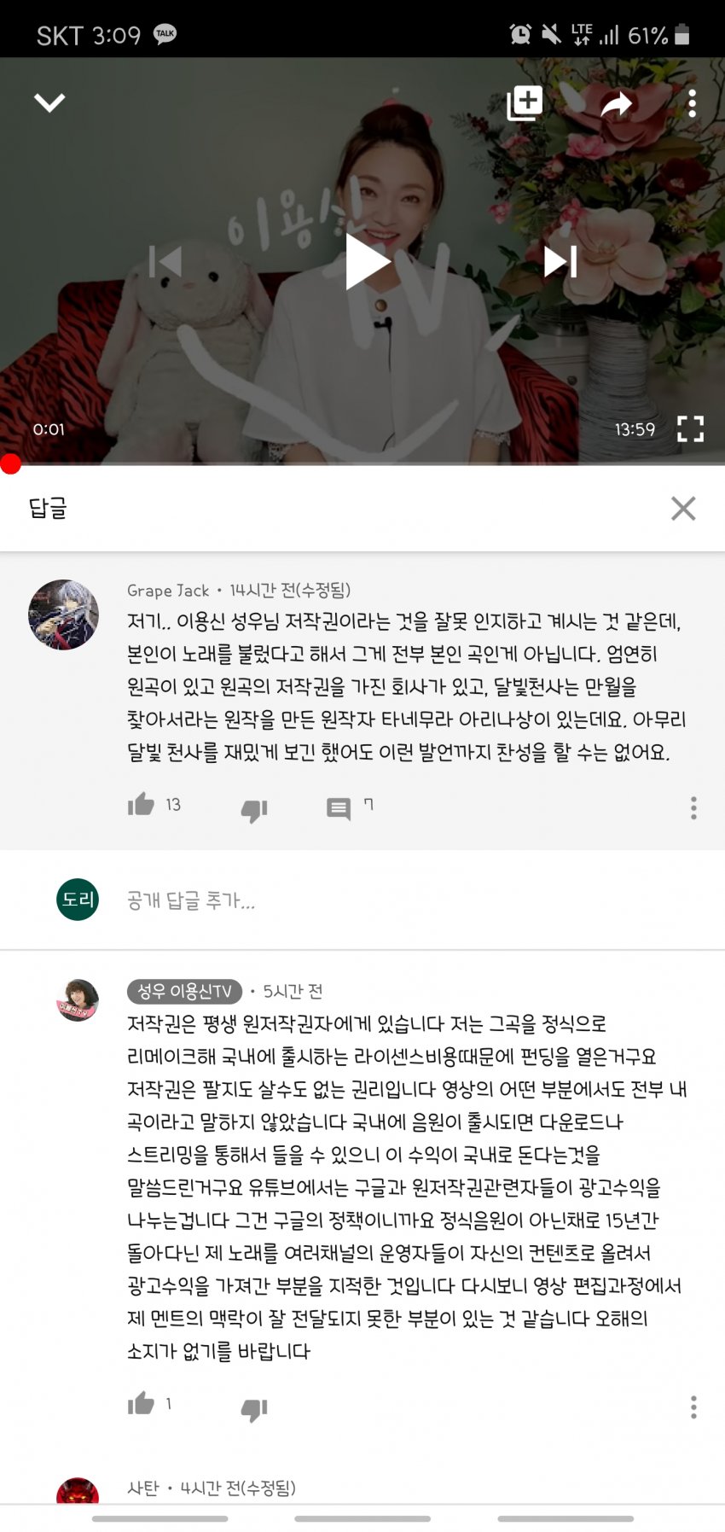Viewport: 725px width, 1532px height.
Task: Open options menu for 성우 이용신TV reply
Action: click(693, 1407)
